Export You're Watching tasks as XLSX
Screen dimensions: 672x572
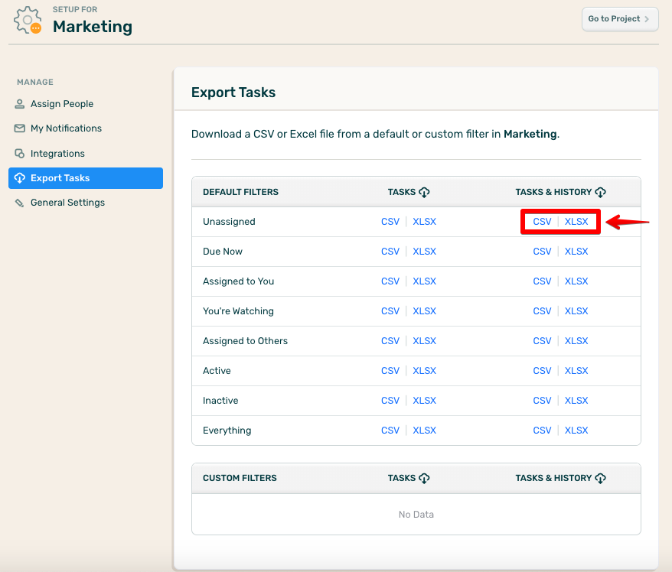(x=424, y=311)
